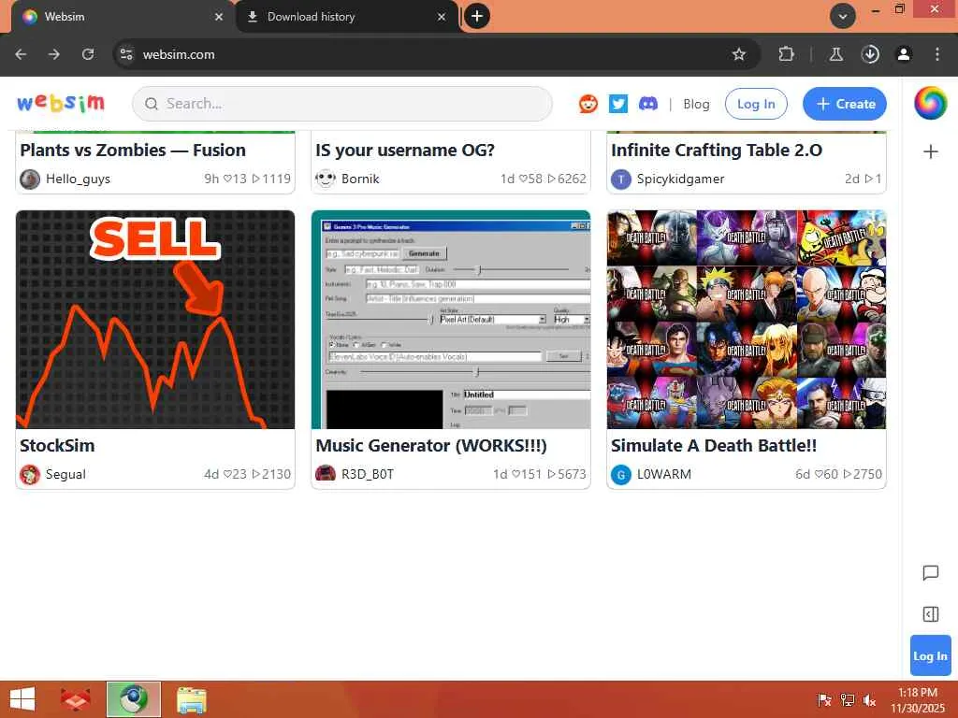Open the Action Center flag tray icon

824,700
